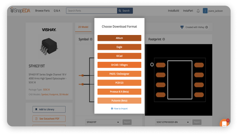Open the Q & A page

(x=57, y=11)
